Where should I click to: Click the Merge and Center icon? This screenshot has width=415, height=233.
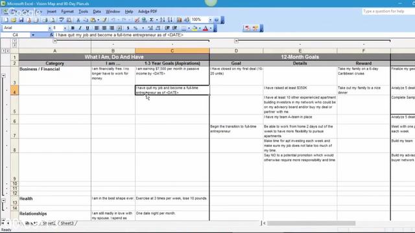(x=119, y=28)
